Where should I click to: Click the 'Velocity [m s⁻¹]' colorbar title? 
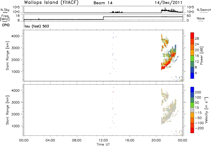206,110
